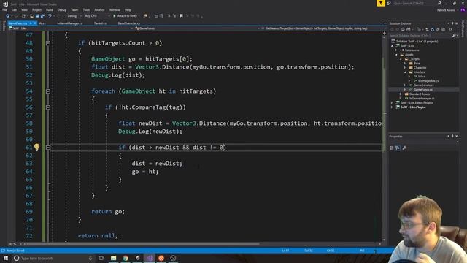Click the lightbulb quick actions icon
Viewport: 467px width, 263px height.
(x=36, y=148)
